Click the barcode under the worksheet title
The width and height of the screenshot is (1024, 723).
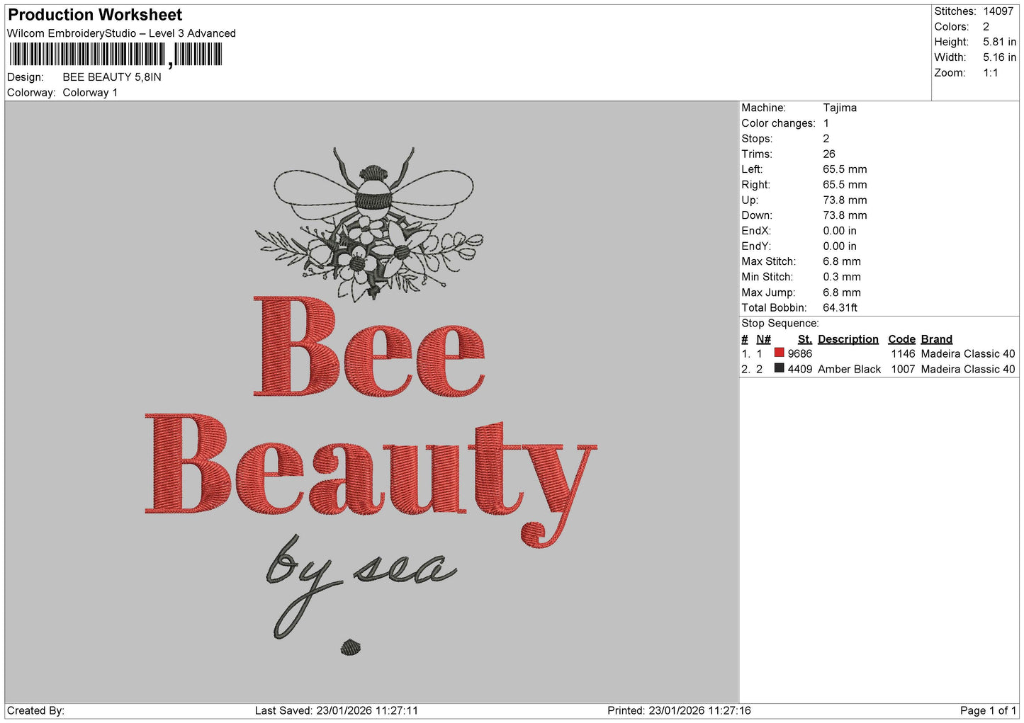pos(116,55)
